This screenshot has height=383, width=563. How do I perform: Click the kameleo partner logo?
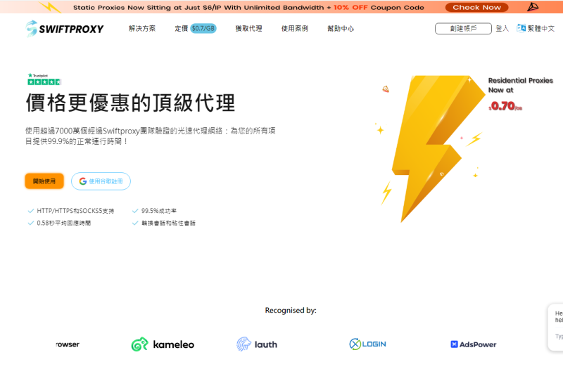point(163,344)
